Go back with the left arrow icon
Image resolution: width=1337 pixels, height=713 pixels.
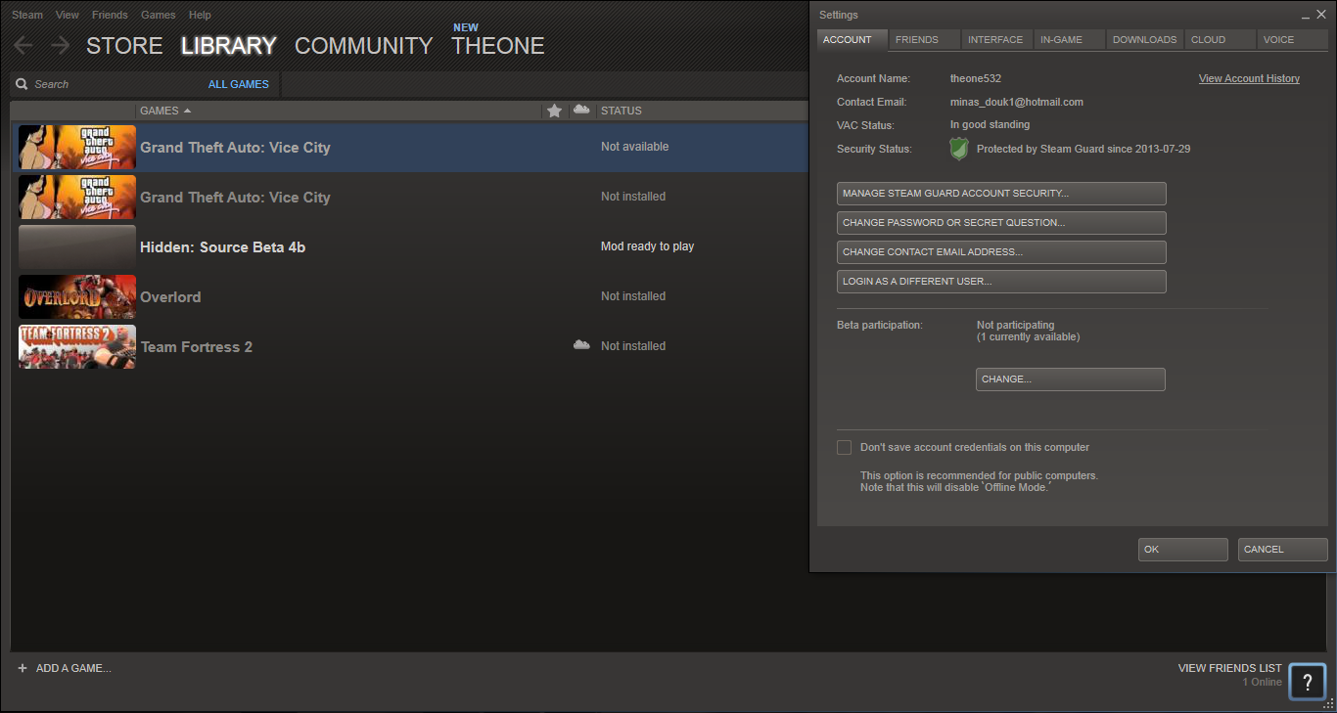click(23, 45)
